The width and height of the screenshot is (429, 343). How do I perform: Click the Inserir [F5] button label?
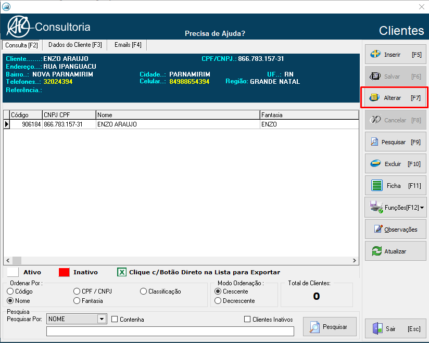(x=403, y=55)
